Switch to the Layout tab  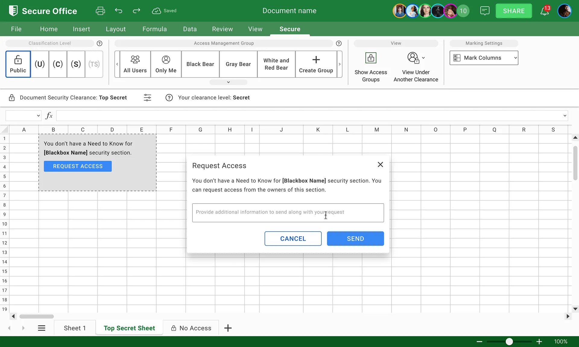[116, 29]
